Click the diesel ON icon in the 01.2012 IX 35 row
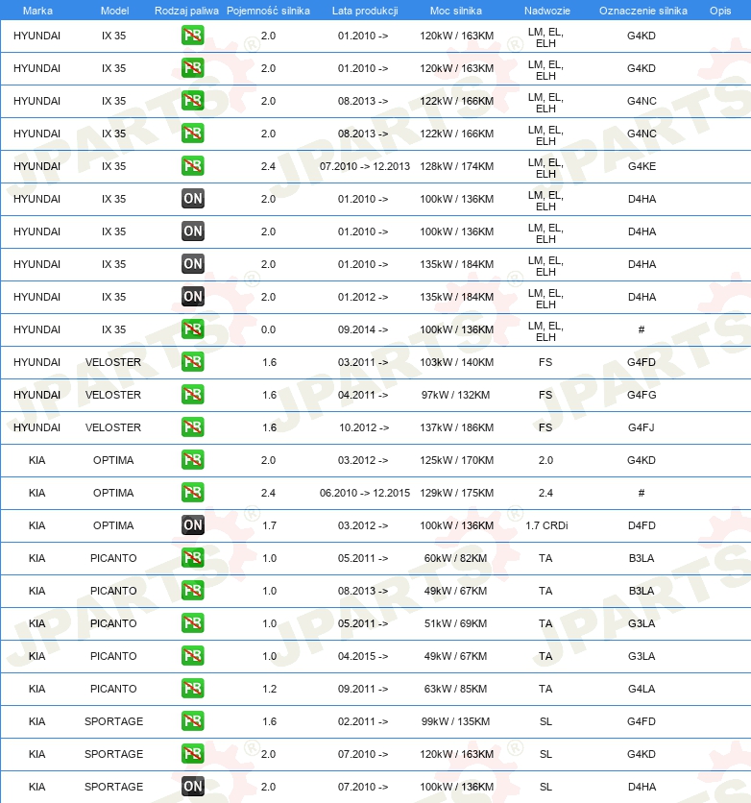 point(192,297)
